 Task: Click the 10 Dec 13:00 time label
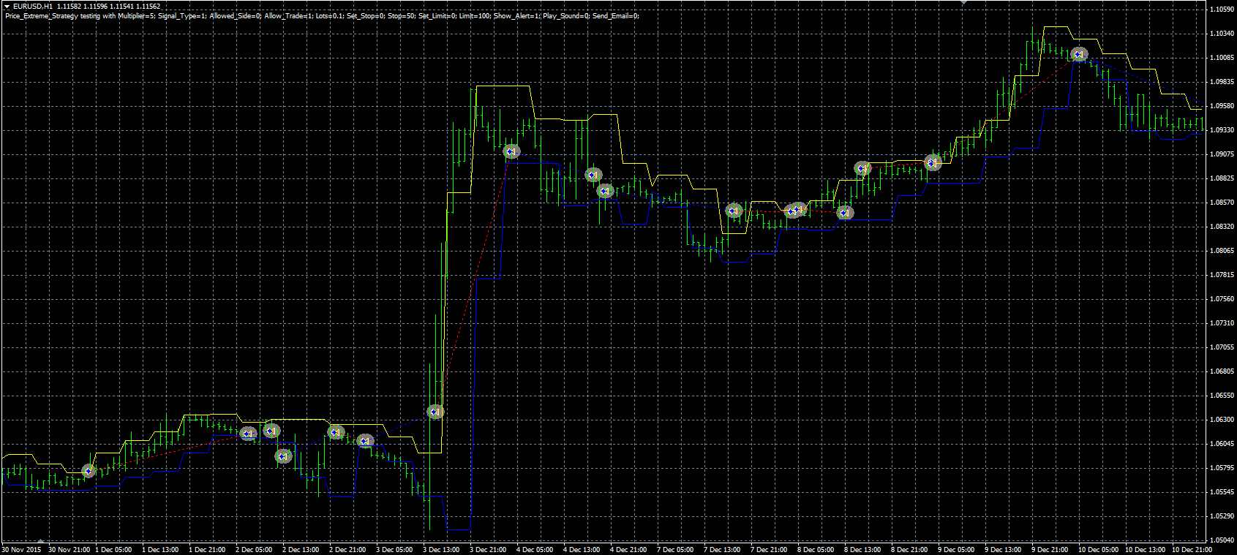pos(1146,550)
